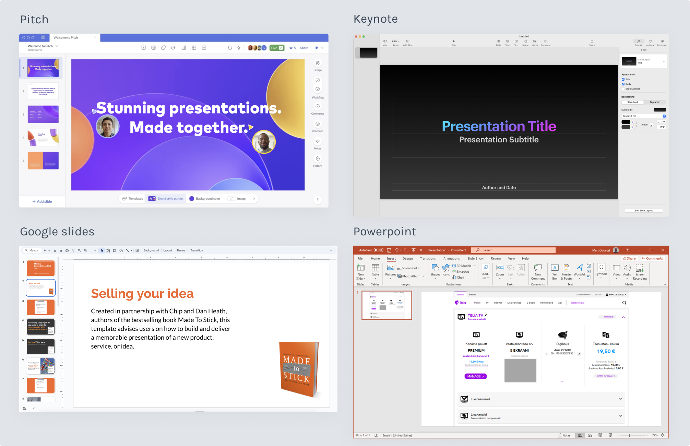The image size is (690, 446).
Task: Insert a chart using Pitch toolbar icon
Action: [184, 48]
